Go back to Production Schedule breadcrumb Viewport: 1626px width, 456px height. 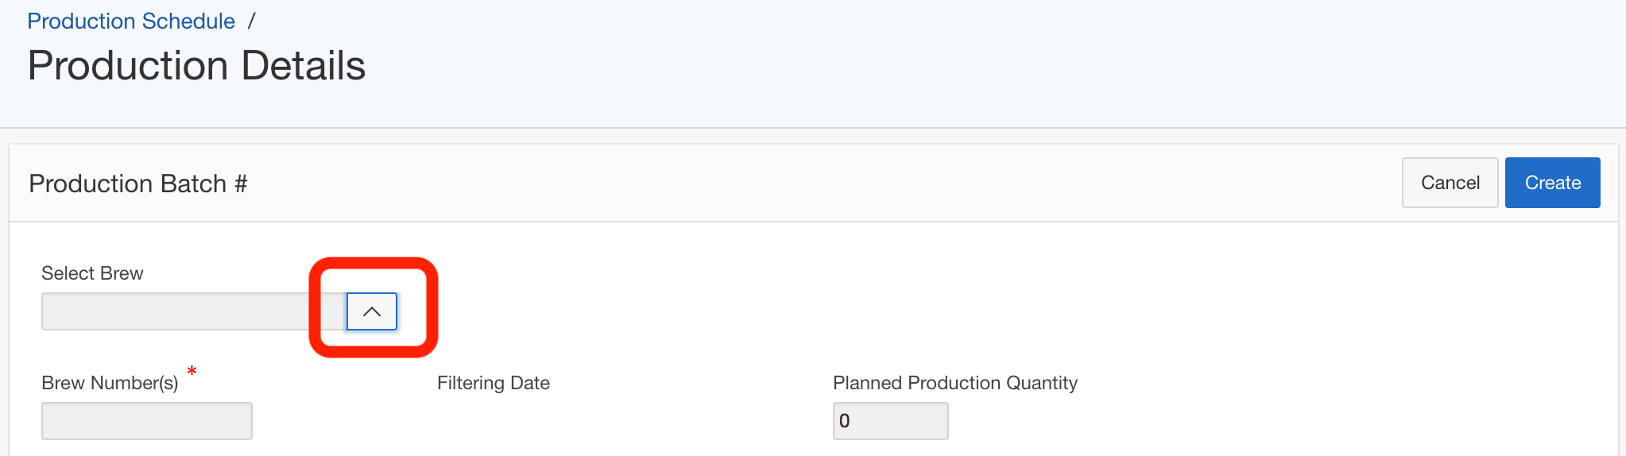coord(131,21)
